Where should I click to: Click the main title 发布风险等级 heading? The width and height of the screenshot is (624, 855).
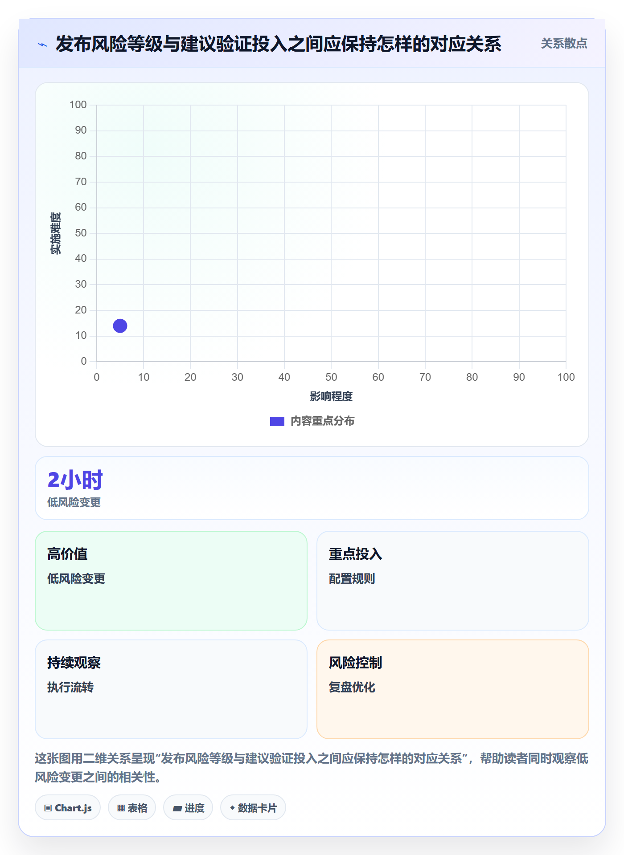278,44
